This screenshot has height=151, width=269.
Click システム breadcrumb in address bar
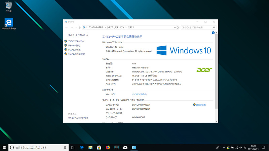pyautogui.click(x=131, y=28)
